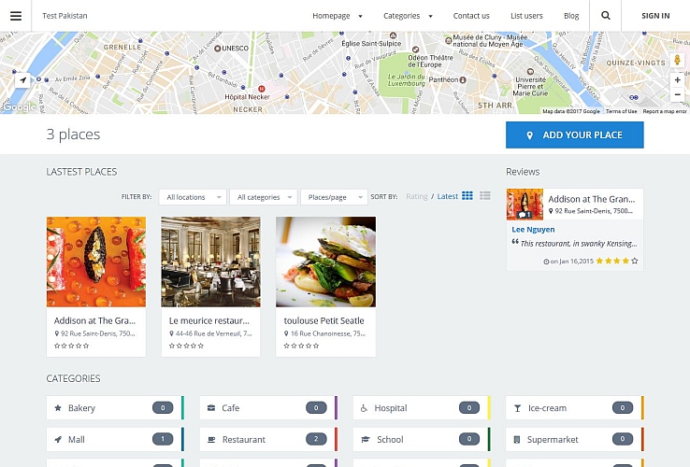The height and width of the screenshot is (467, 690).
Task: Zoom in on the map
Action: (x=677, y=80)
